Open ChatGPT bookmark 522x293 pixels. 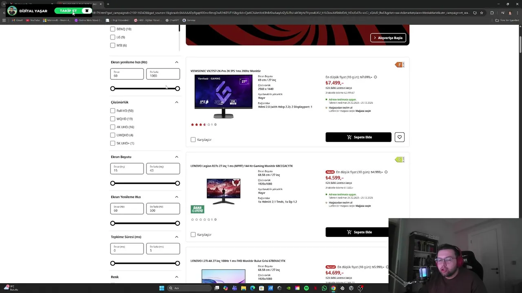tap(172, 20)
